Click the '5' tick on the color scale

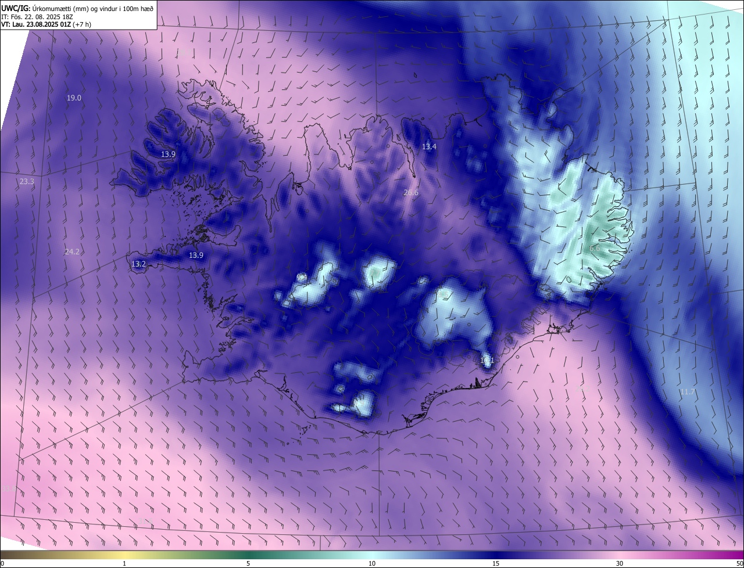point(248,563)
